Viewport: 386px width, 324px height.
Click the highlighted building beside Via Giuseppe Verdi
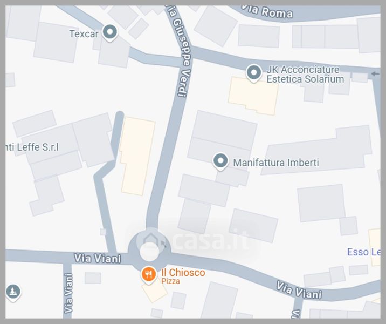tap(137, 156)
